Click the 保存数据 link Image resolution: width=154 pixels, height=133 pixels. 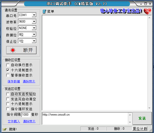coord(14,81)
